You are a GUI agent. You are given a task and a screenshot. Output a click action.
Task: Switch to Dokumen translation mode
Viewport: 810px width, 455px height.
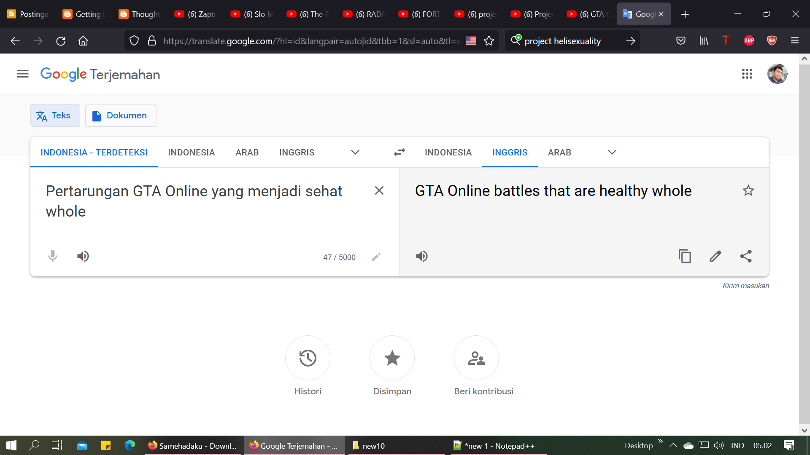tap(121, 115)
